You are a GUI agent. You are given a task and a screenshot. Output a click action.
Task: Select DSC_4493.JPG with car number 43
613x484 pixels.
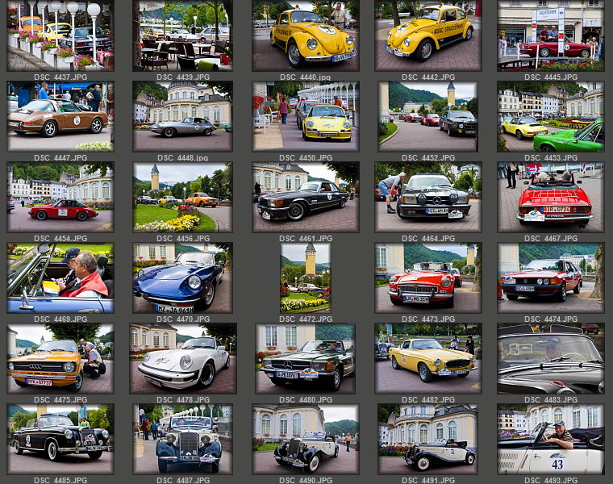[x=550, y=439]
